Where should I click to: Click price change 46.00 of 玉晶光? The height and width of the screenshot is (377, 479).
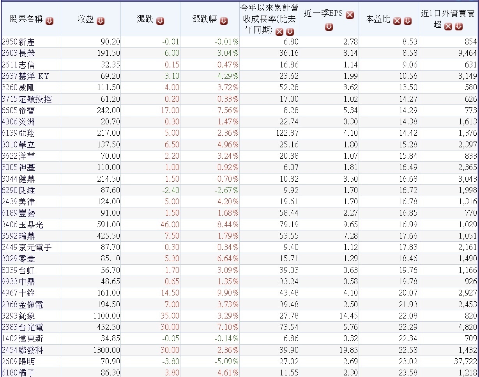(170, 225)
